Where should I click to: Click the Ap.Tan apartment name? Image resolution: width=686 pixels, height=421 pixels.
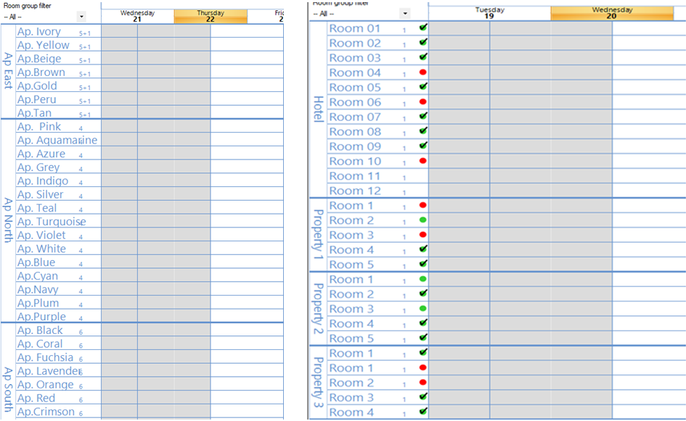click(x=35, y=112)
